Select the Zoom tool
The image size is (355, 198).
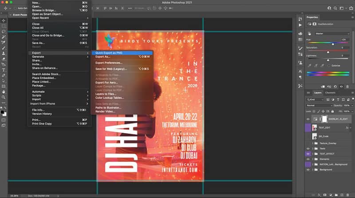[4, 97]
